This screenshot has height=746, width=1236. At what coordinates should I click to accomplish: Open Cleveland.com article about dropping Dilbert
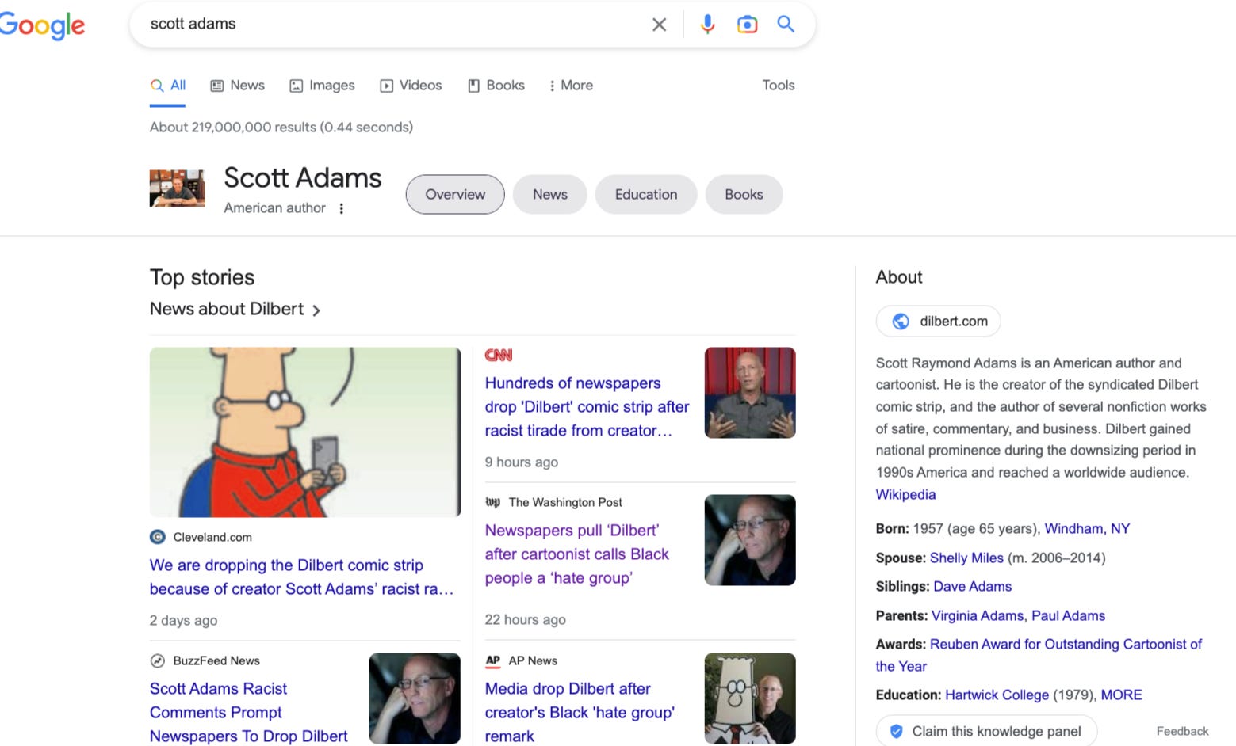[302, 577]
